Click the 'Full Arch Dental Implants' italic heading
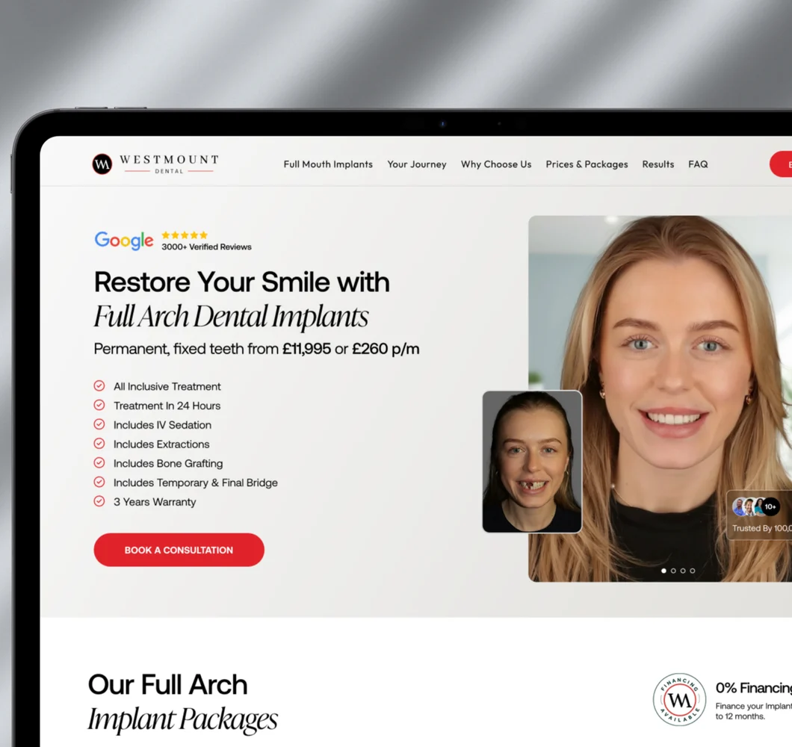 pyautogui.click(x=232, y=317)
